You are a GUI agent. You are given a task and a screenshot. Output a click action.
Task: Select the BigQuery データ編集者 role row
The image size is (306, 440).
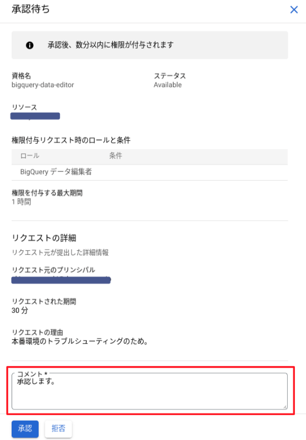click(x=150, y=172)
